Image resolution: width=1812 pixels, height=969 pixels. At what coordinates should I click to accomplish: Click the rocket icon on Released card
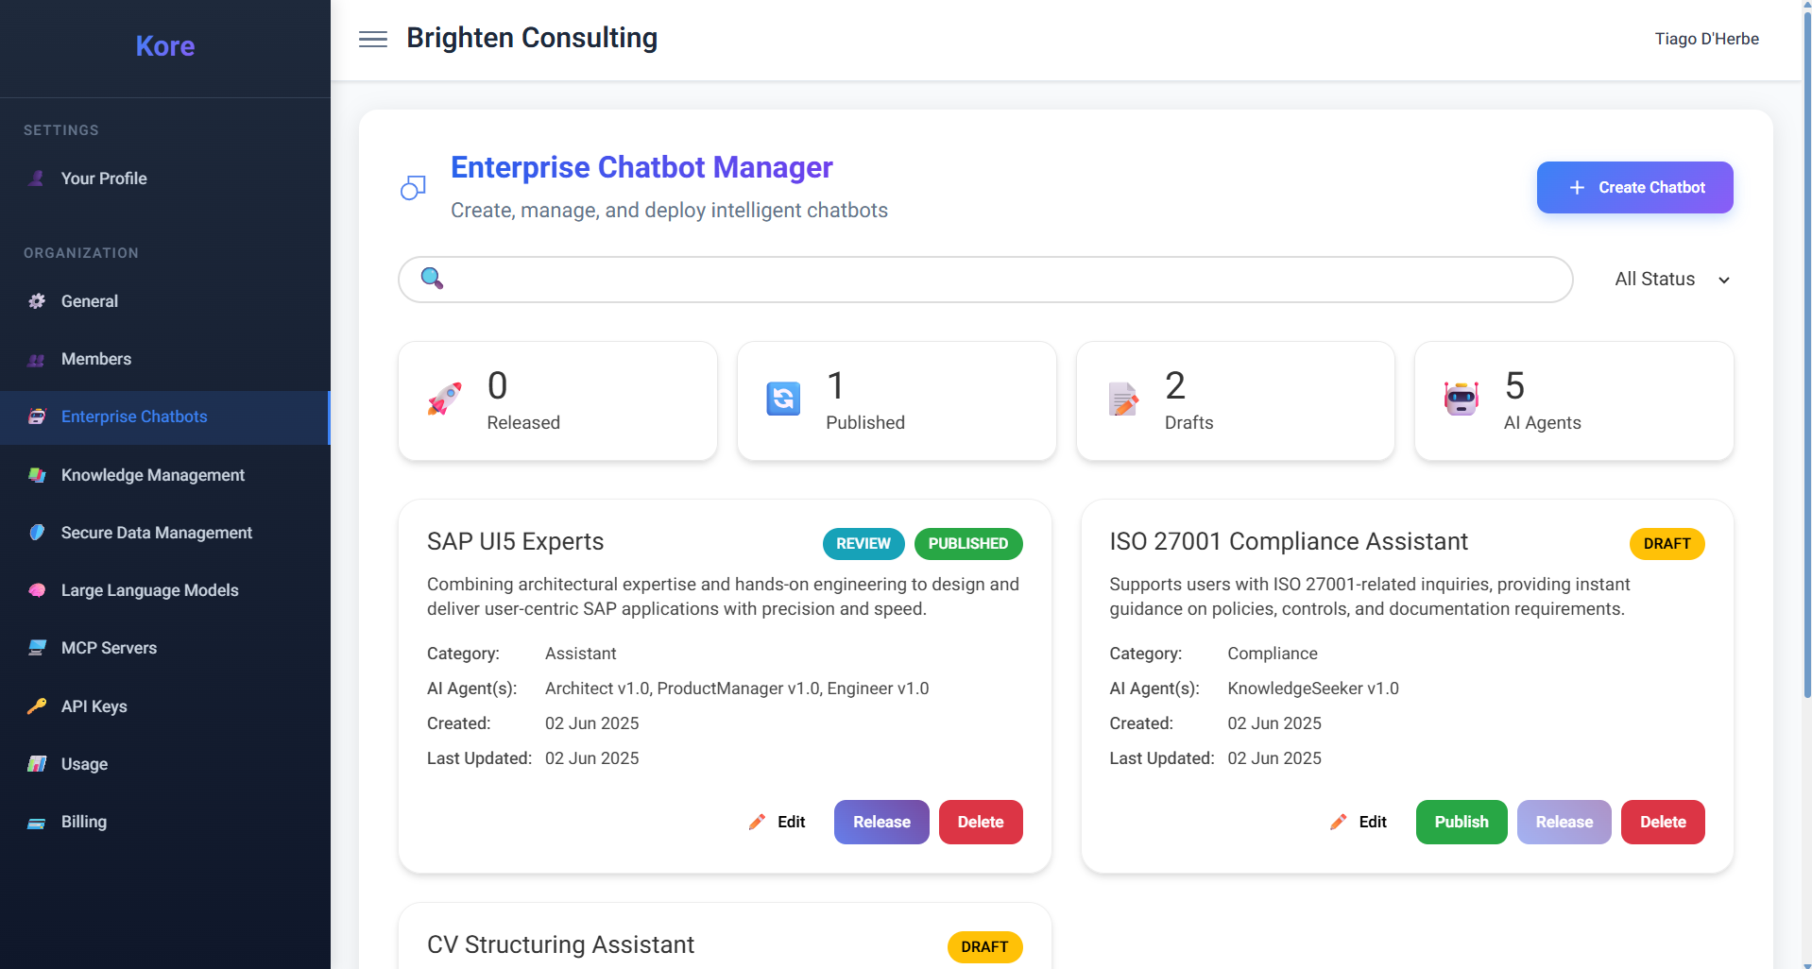pos(444,399)
